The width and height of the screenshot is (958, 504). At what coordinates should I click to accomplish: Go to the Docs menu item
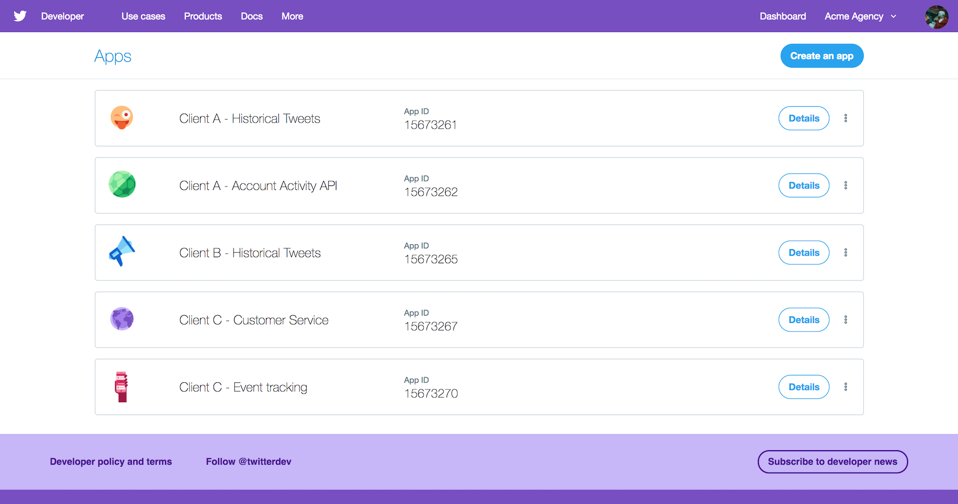coord(251,16)
